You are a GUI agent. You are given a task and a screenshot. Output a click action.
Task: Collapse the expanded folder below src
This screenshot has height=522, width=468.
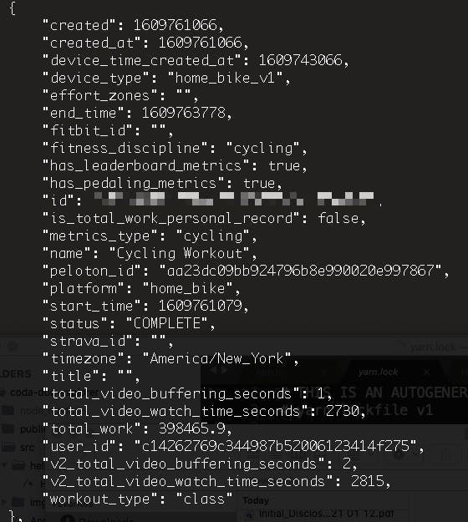[4, 464]
